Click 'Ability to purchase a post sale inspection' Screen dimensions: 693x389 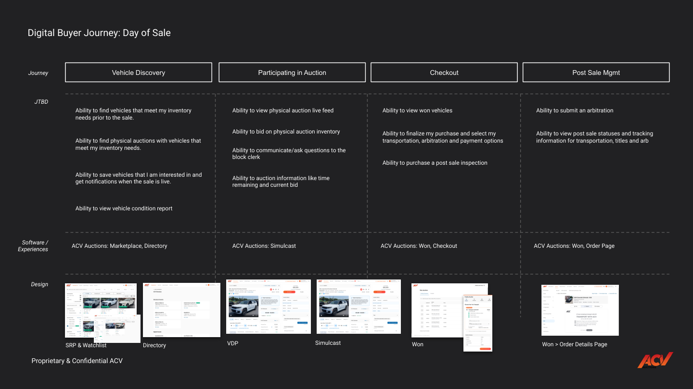coord(435,163)
